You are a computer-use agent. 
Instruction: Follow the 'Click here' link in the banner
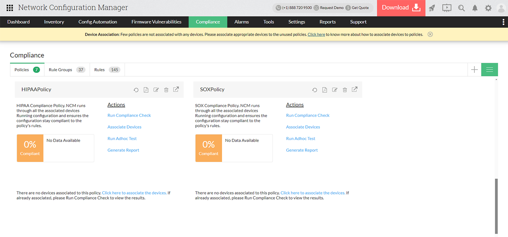(x=316, y=34)
